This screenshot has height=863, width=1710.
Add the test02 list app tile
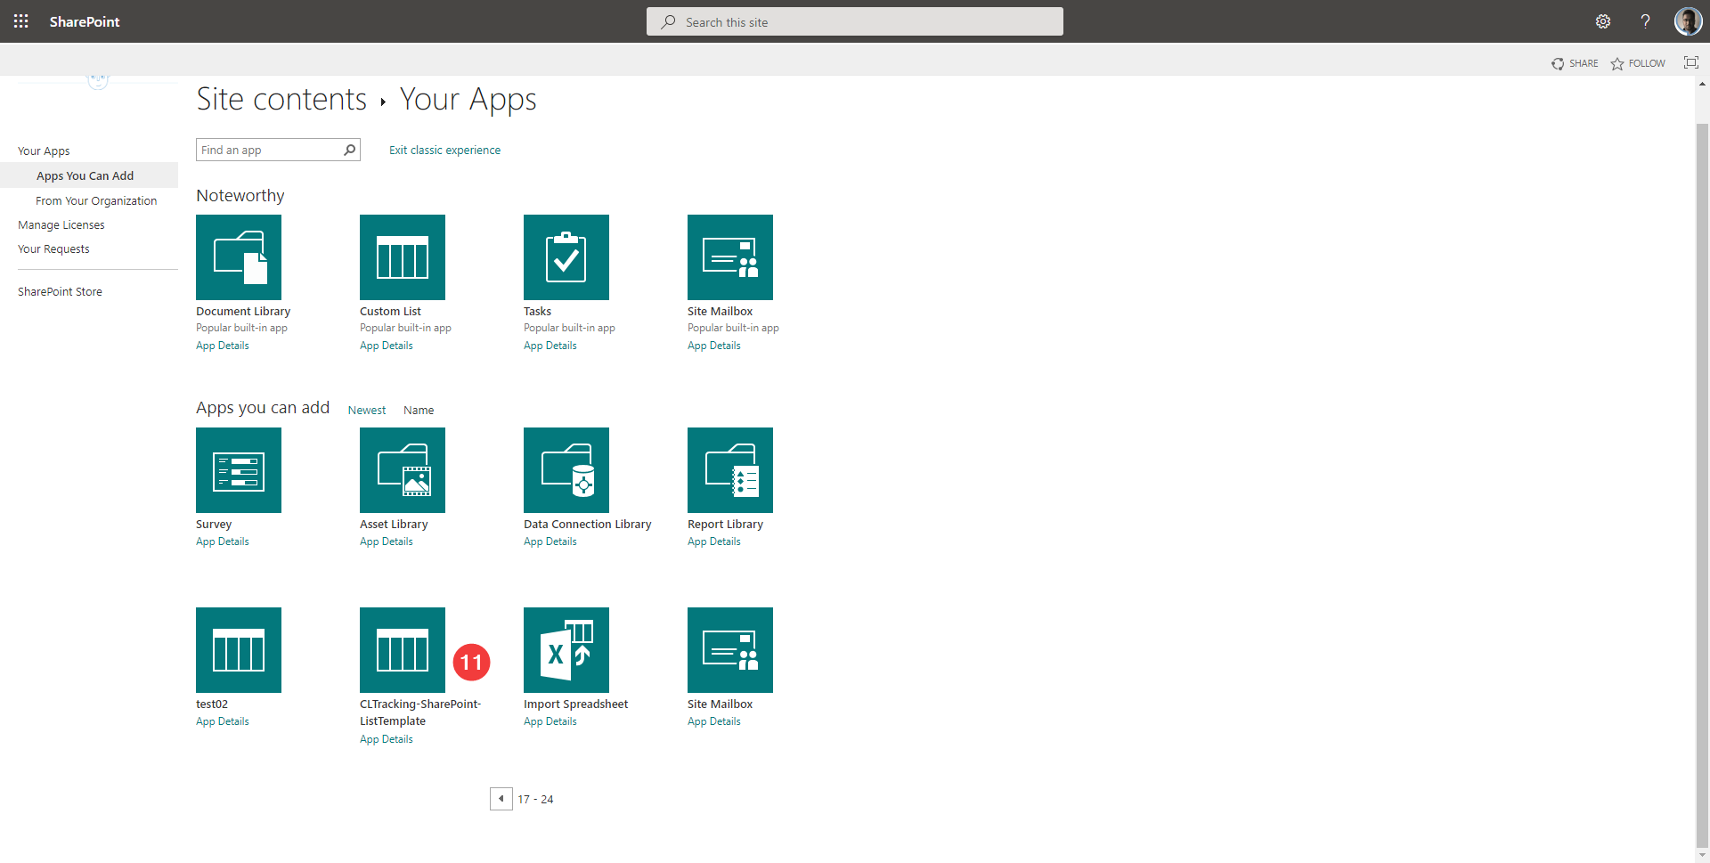coord(239,650)
